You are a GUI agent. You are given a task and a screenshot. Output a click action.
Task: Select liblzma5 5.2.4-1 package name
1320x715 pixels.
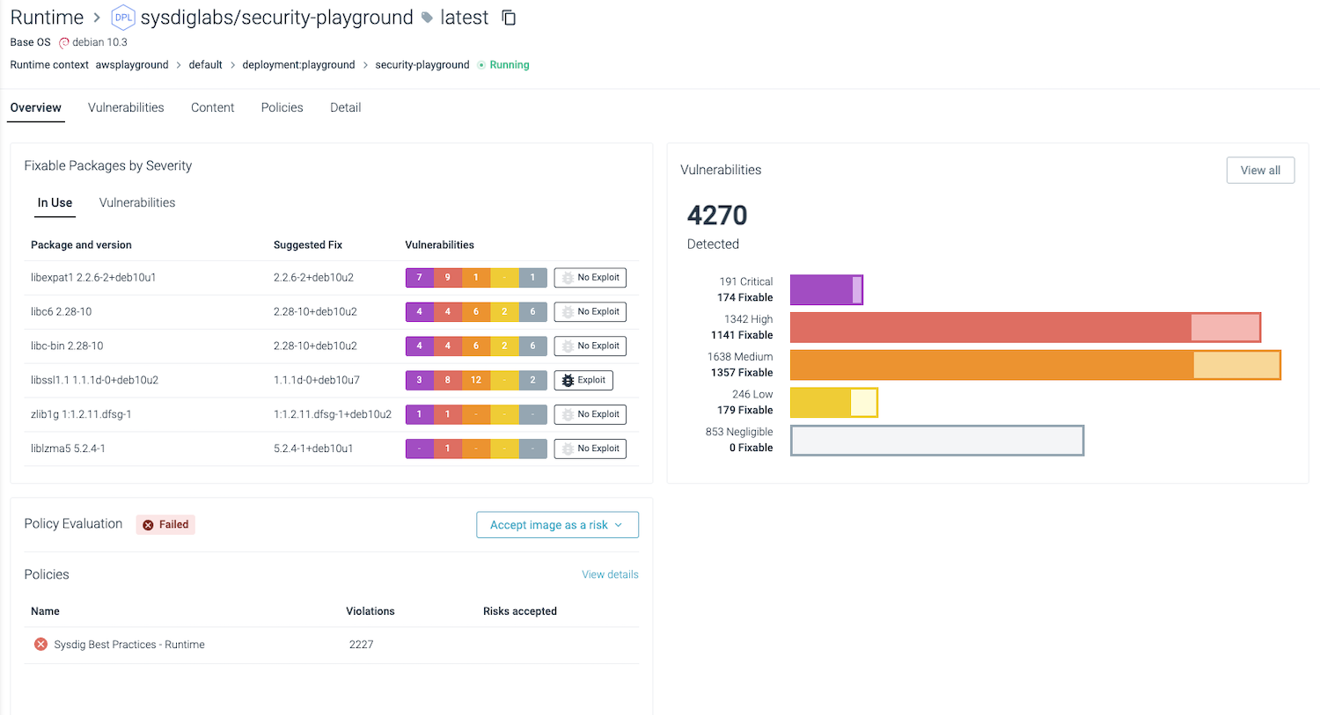pos(68,449)
